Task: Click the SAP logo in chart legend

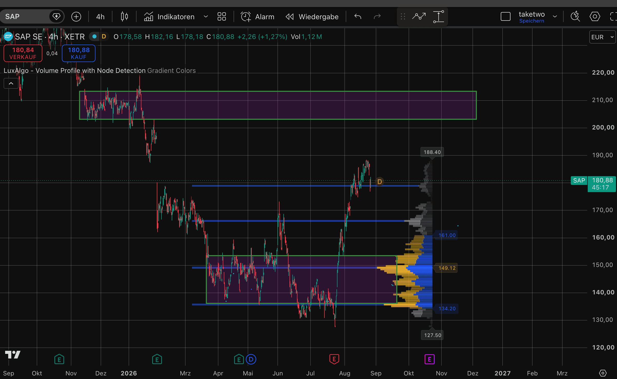Action: (8, 37)
